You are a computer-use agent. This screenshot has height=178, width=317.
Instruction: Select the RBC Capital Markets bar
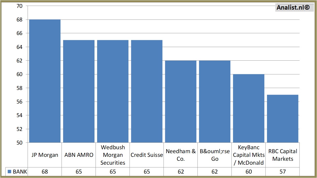pos(283,119)
